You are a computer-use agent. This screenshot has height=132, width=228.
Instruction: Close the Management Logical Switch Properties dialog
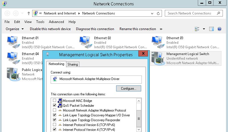tap(143, 53)
